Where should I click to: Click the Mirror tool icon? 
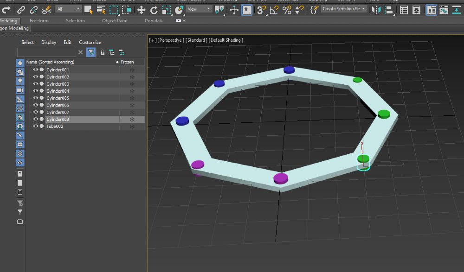[x=376, y=10]
